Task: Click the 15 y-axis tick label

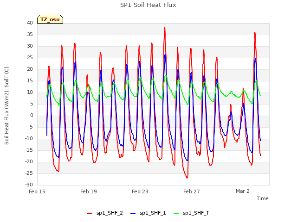Action: tap(30, 80)
